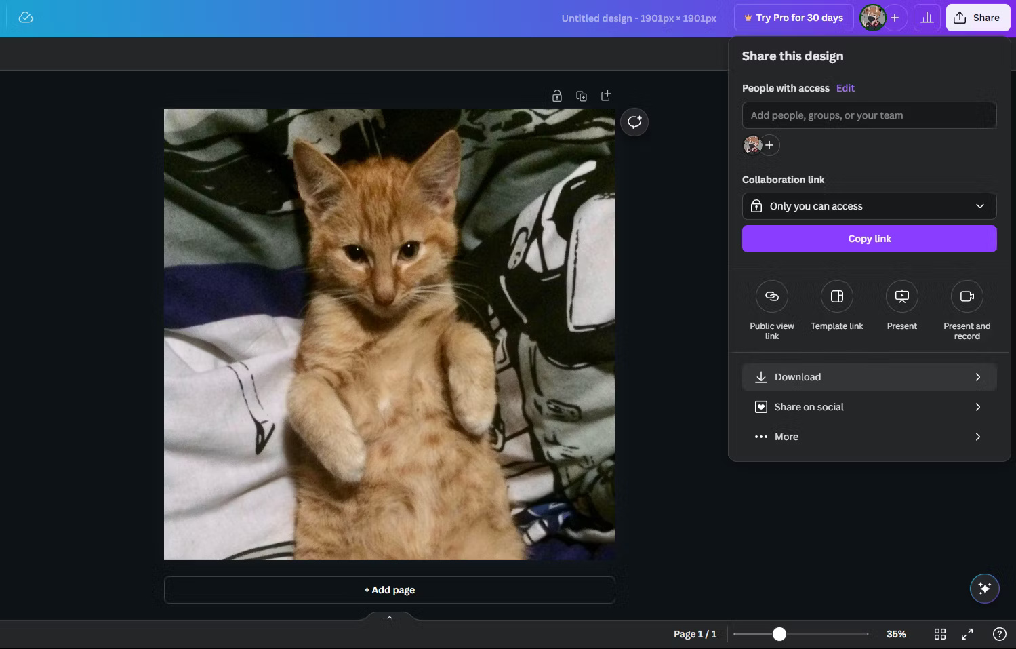
Task: Click the Public view link icon
Action: click(772, 296)
